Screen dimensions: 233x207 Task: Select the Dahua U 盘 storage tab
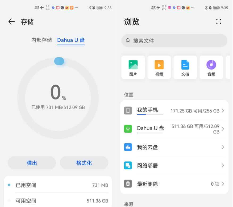[71, 40]
